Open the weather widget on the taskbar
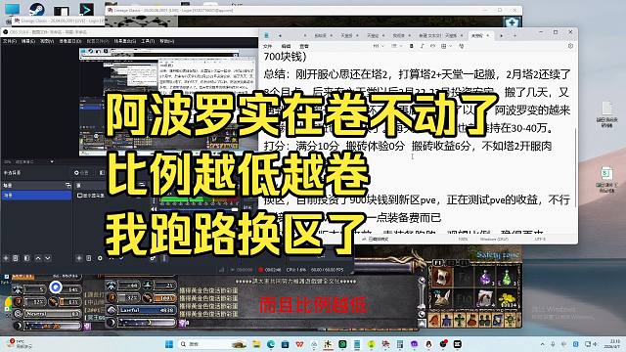The image size is (626, 352). [x=20, y=343]
